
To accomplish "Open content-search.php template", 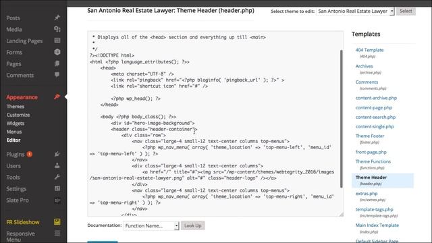I will 375,117.
